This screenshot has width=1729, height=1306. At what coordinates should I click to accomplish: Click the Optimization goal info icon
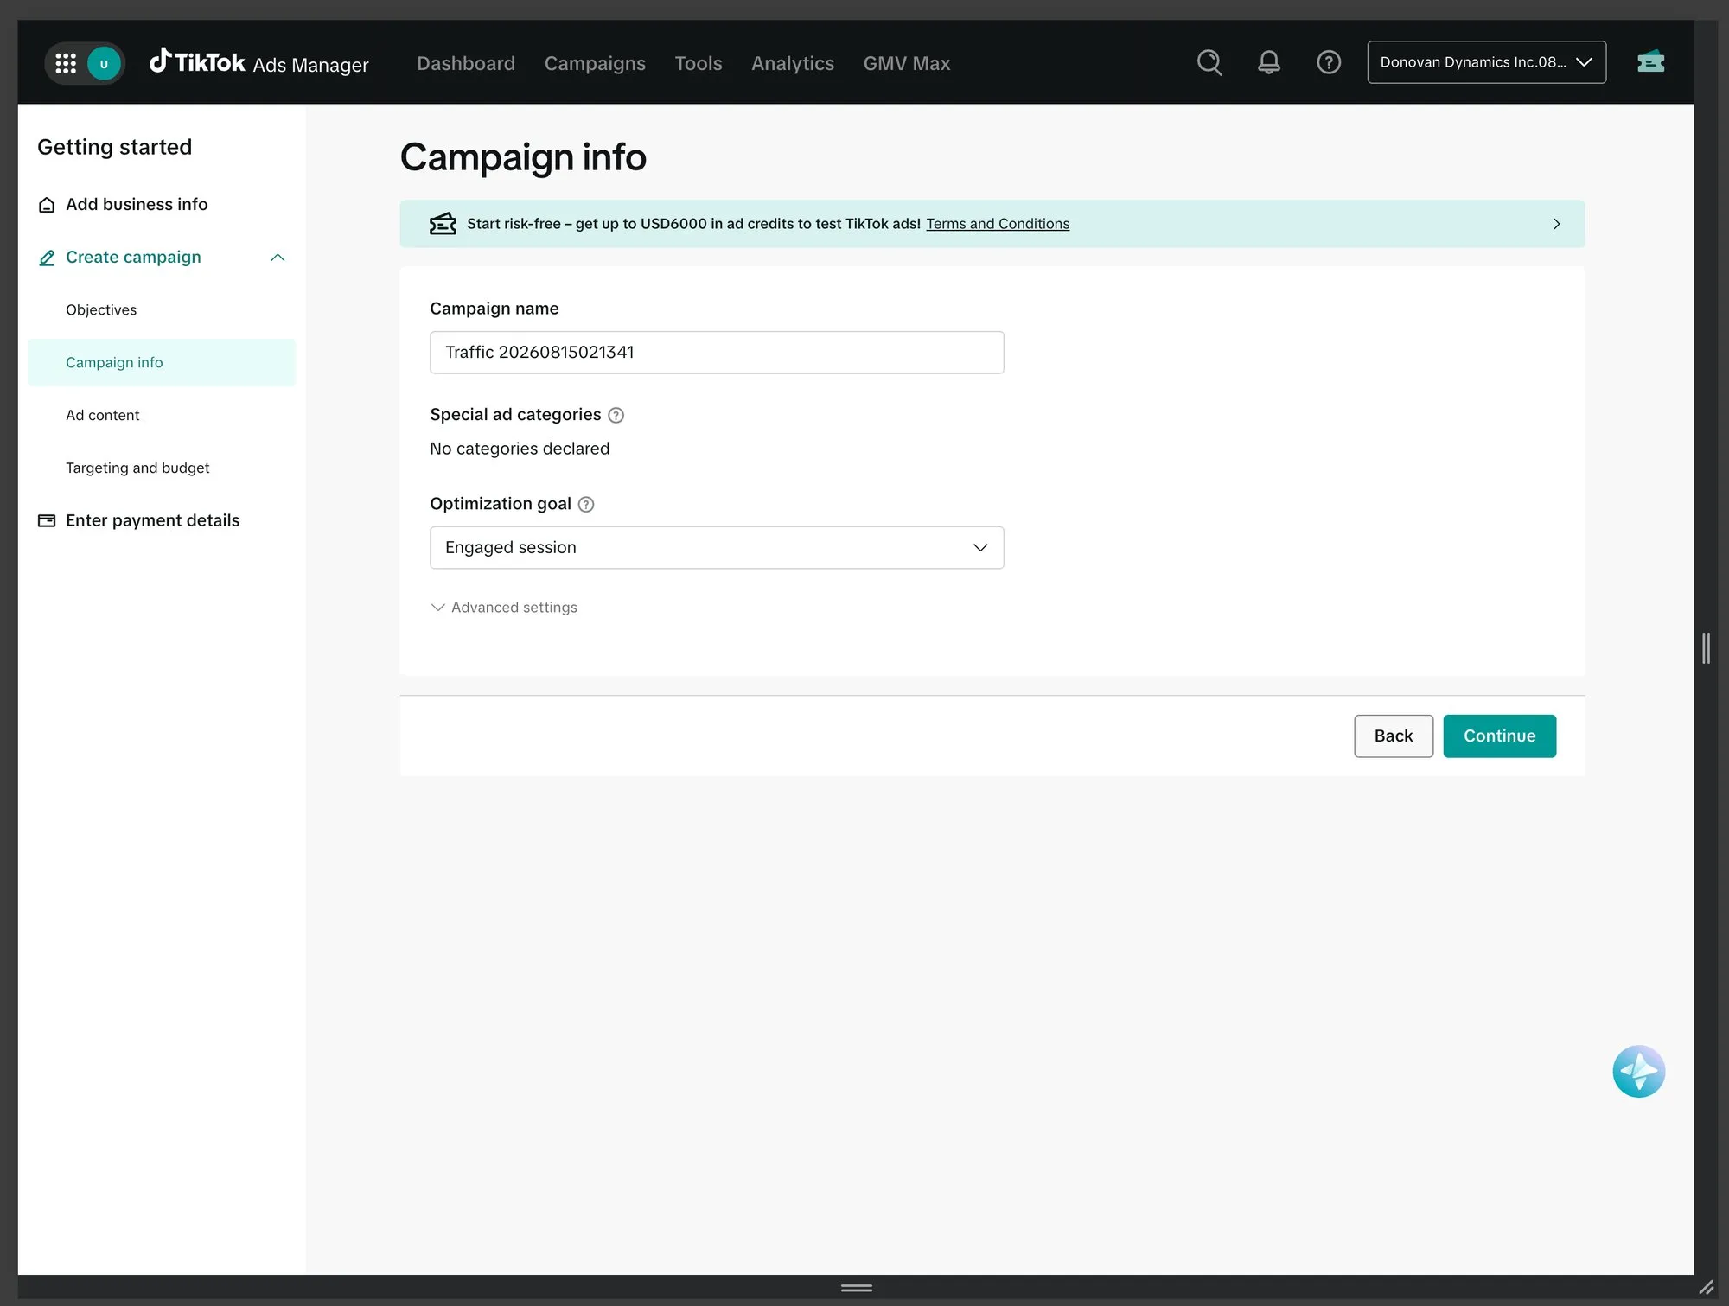586,504
